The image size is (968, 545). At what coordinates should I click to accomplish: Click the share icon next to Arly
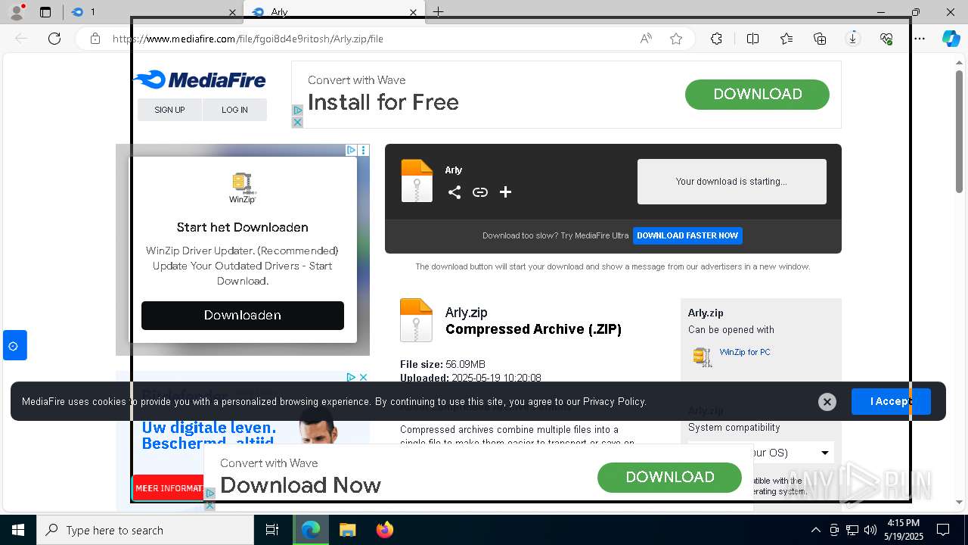454,192
